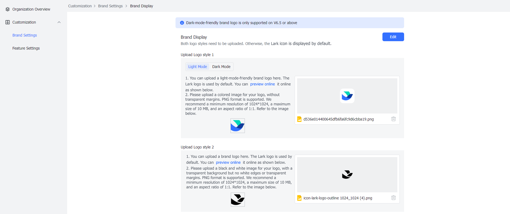Viewport: 510px width, 214px height.
Task: Click the info icon in the blue banner
Action: [x=182, y=23]
